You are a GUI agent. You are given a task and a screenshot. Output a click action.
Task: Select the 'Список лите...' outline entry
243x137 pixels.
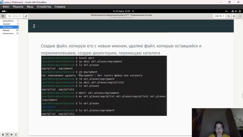(9, 33)
